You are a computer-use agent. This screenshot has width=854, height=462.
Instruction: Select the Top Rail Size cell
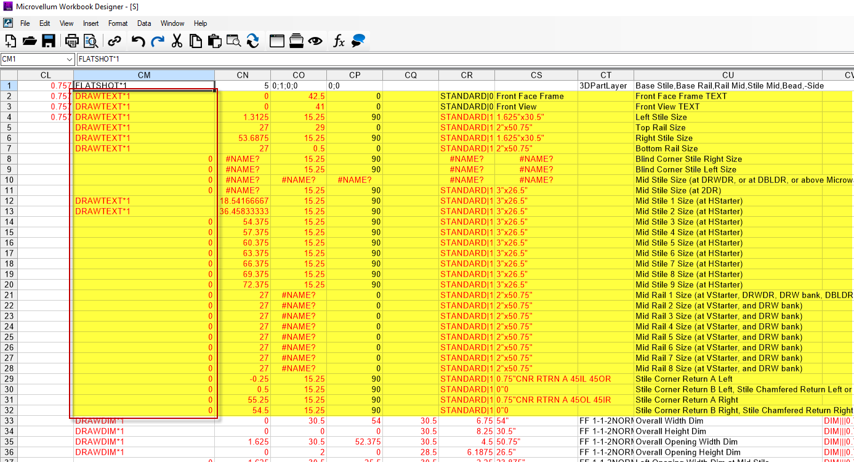click(x=728, y=128)
